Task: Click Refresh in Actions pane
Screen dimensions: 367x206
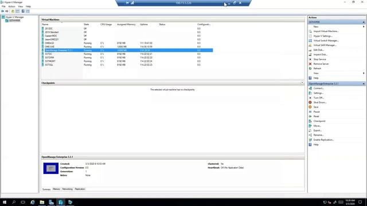Action: click(x=317, y=69)
